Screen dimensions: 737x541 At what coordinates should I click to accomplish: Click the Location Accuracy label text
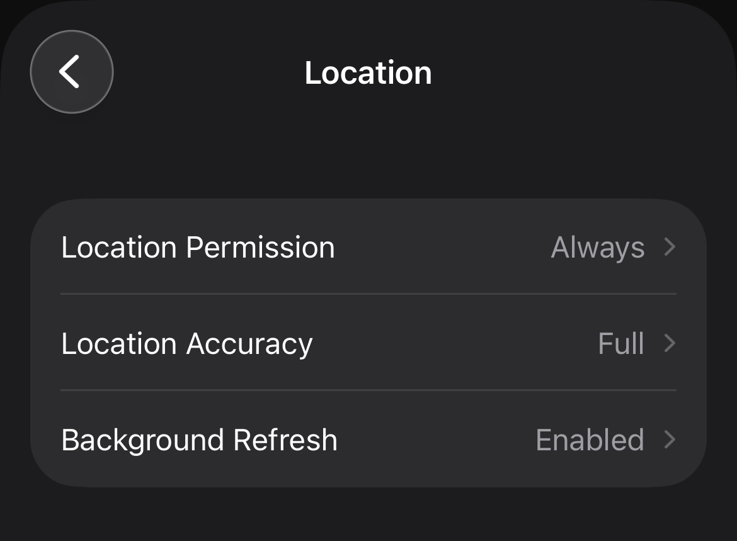pos(187,345)
